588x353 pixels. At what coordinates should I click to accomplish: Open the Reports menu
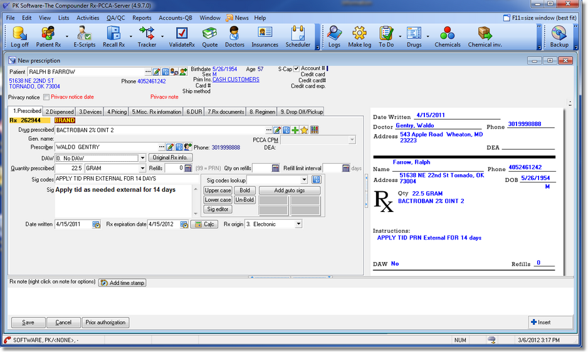(142, 18)
